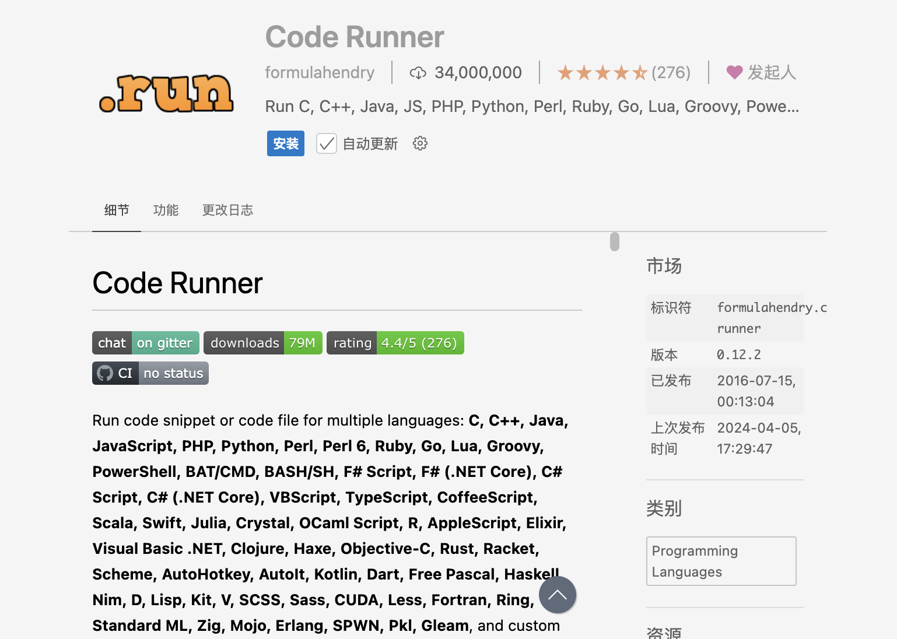The height and width of the screenshot is (639, 897).
Task: Click the scroll-to-top arrow button
Action: click(x=558, y=595)
